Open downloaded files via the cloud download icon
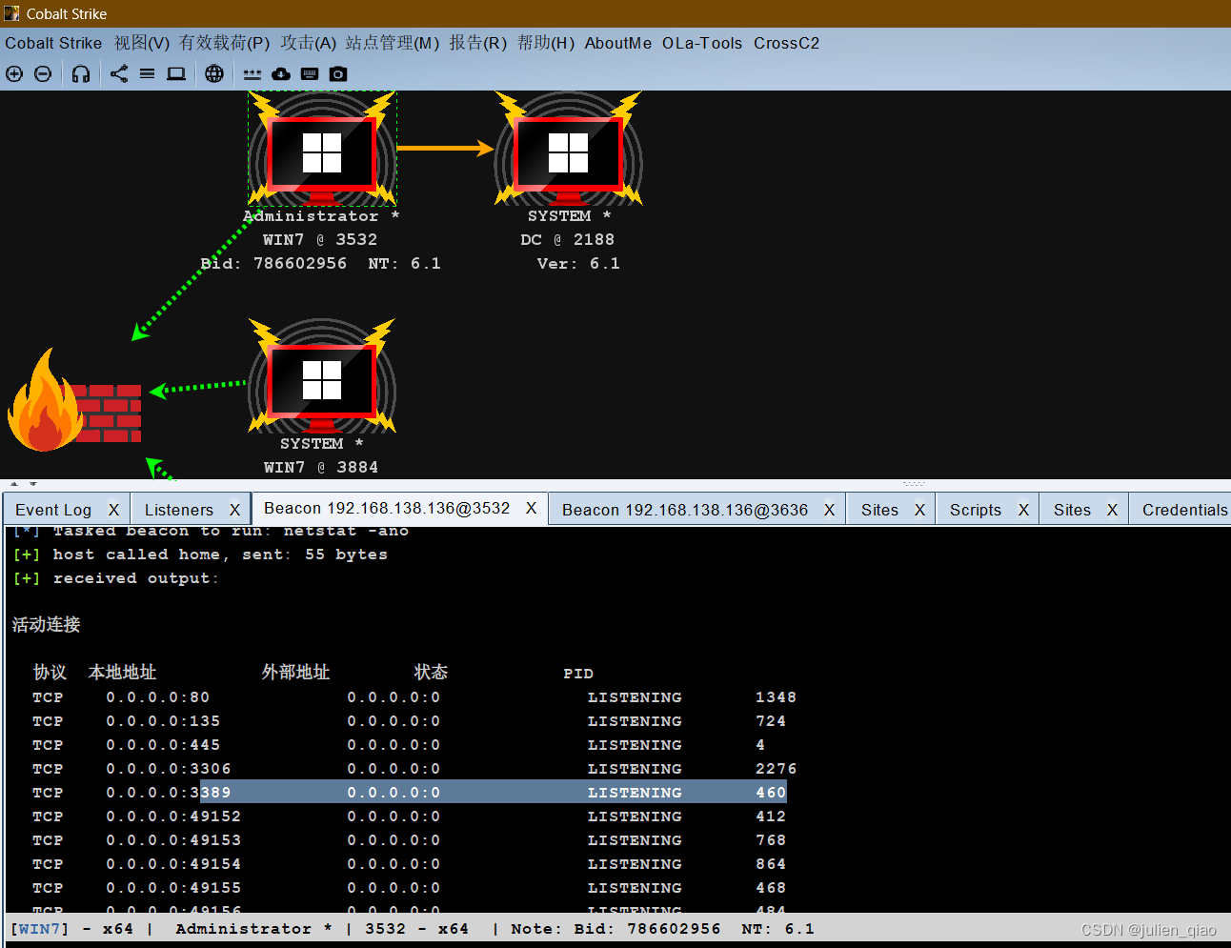 [281, 73]
